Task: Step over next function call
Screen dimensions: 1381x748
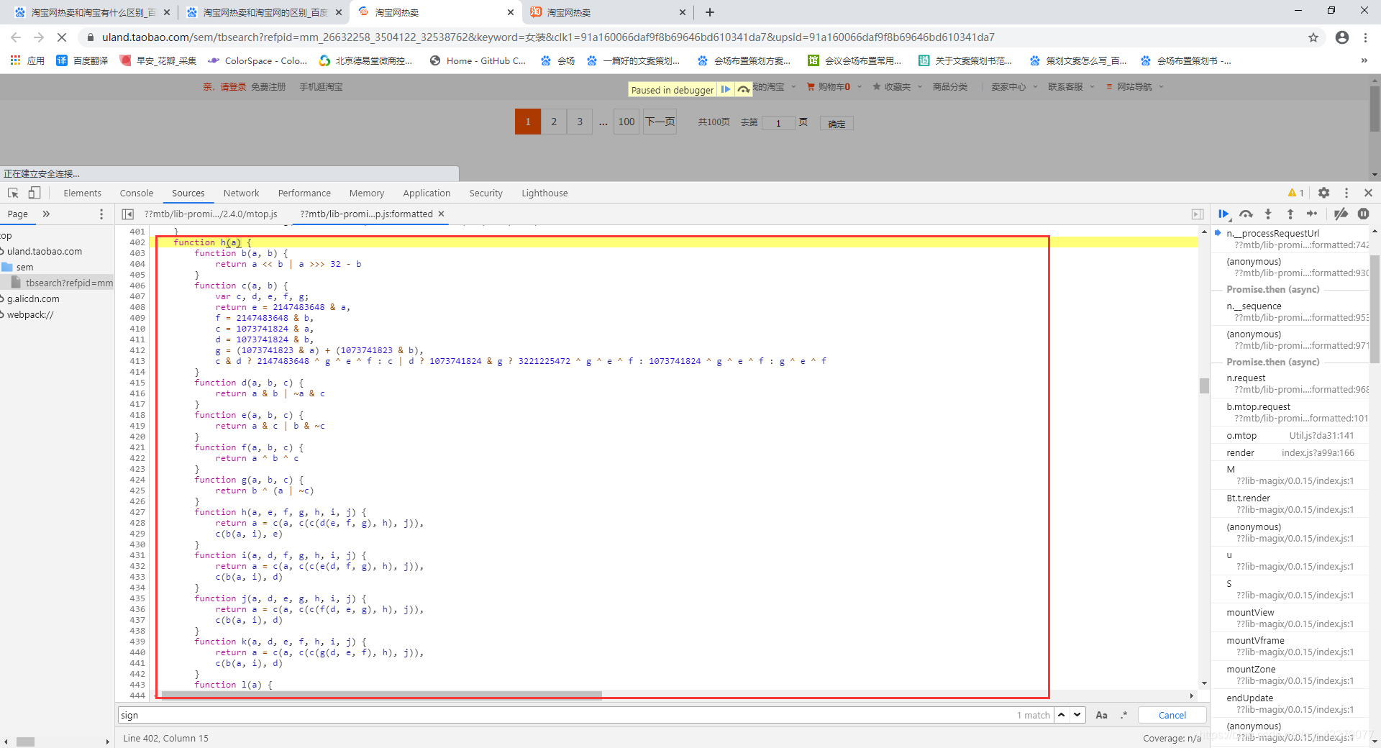Action: point(1246,214)
